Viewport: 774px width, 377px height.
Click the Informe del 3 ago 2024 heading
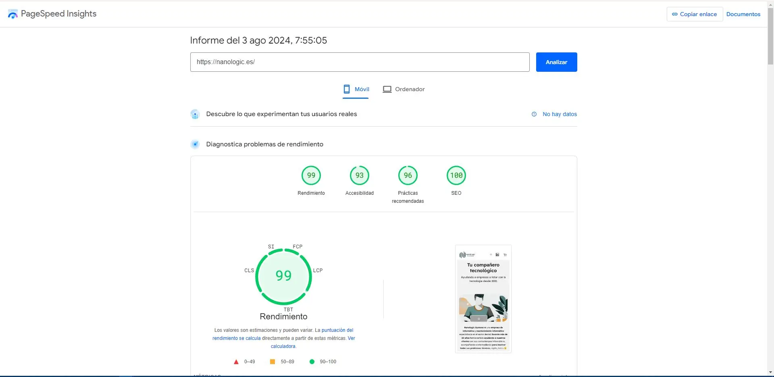click(258, 40)
